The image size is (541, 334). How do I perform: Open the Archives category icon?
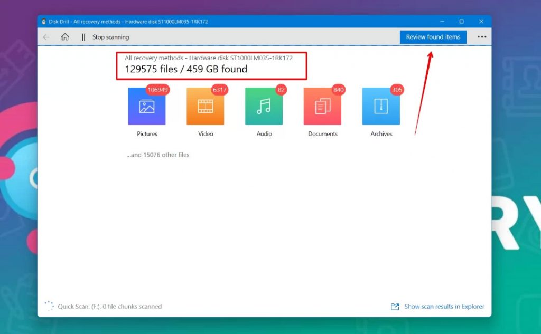(381, 106)
